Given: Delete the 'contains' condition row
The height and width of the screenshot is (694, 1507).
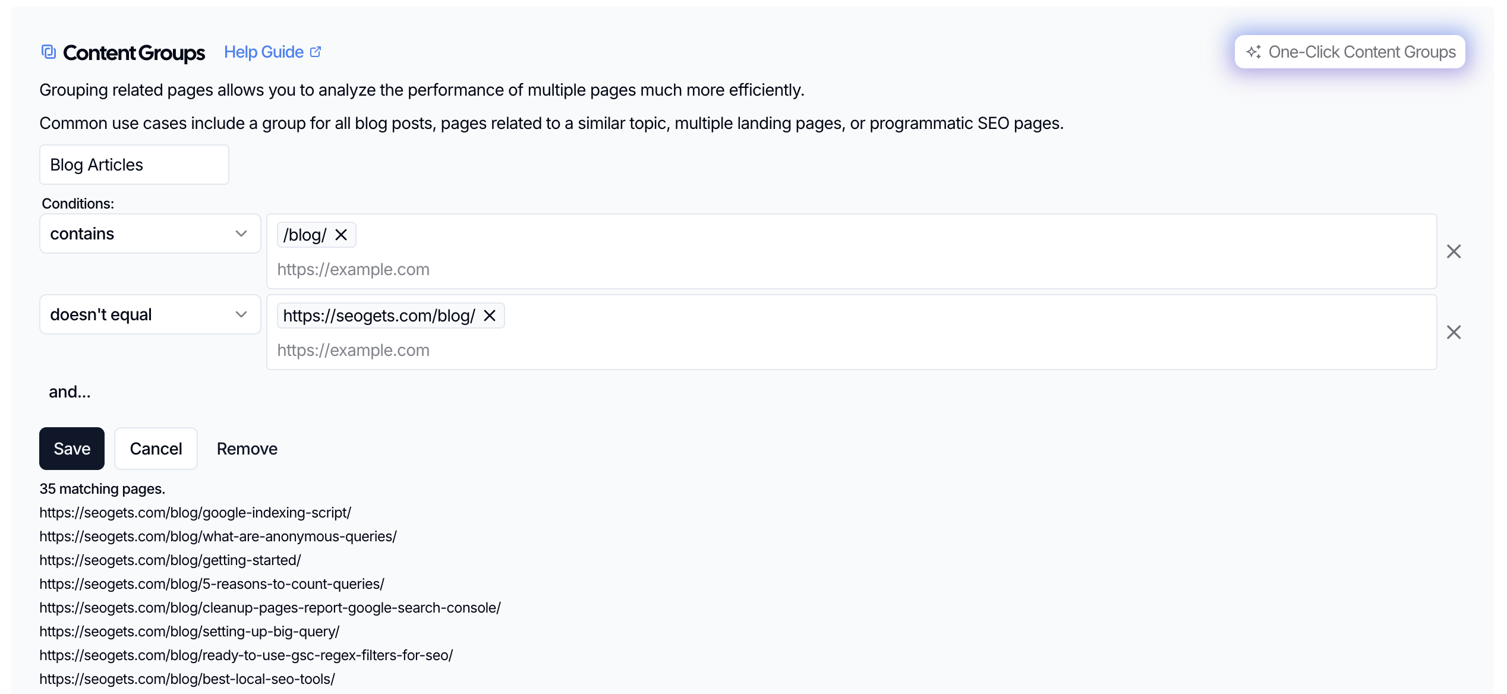Looking at the screenshot, I should click(1454, 251).
